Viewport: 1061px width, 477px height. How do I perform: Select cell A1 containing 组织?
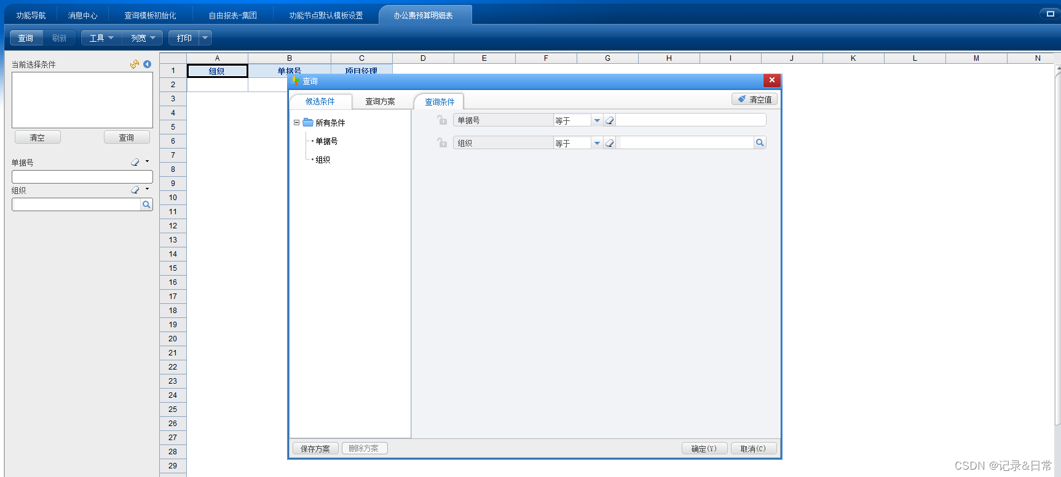[x=218, y=71]
